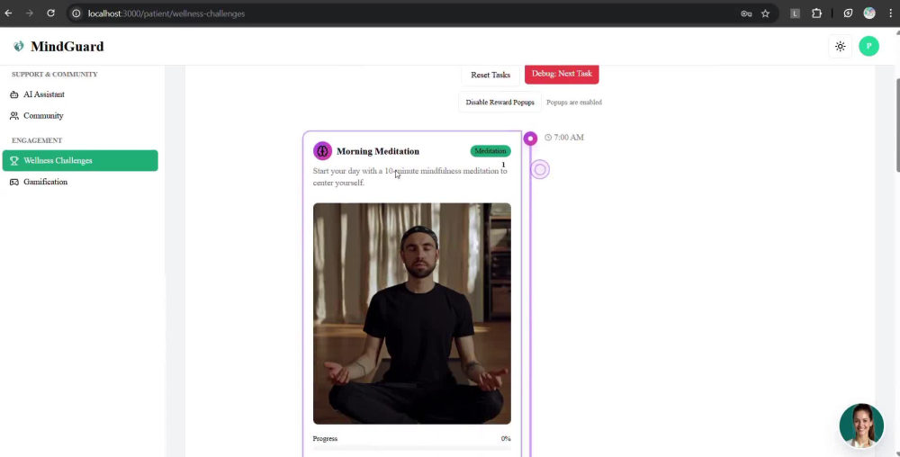The image size is (900, 457).
Task: Click the purple timeline marker dot at 7:00 AM
Action: [x=530, y=139]
